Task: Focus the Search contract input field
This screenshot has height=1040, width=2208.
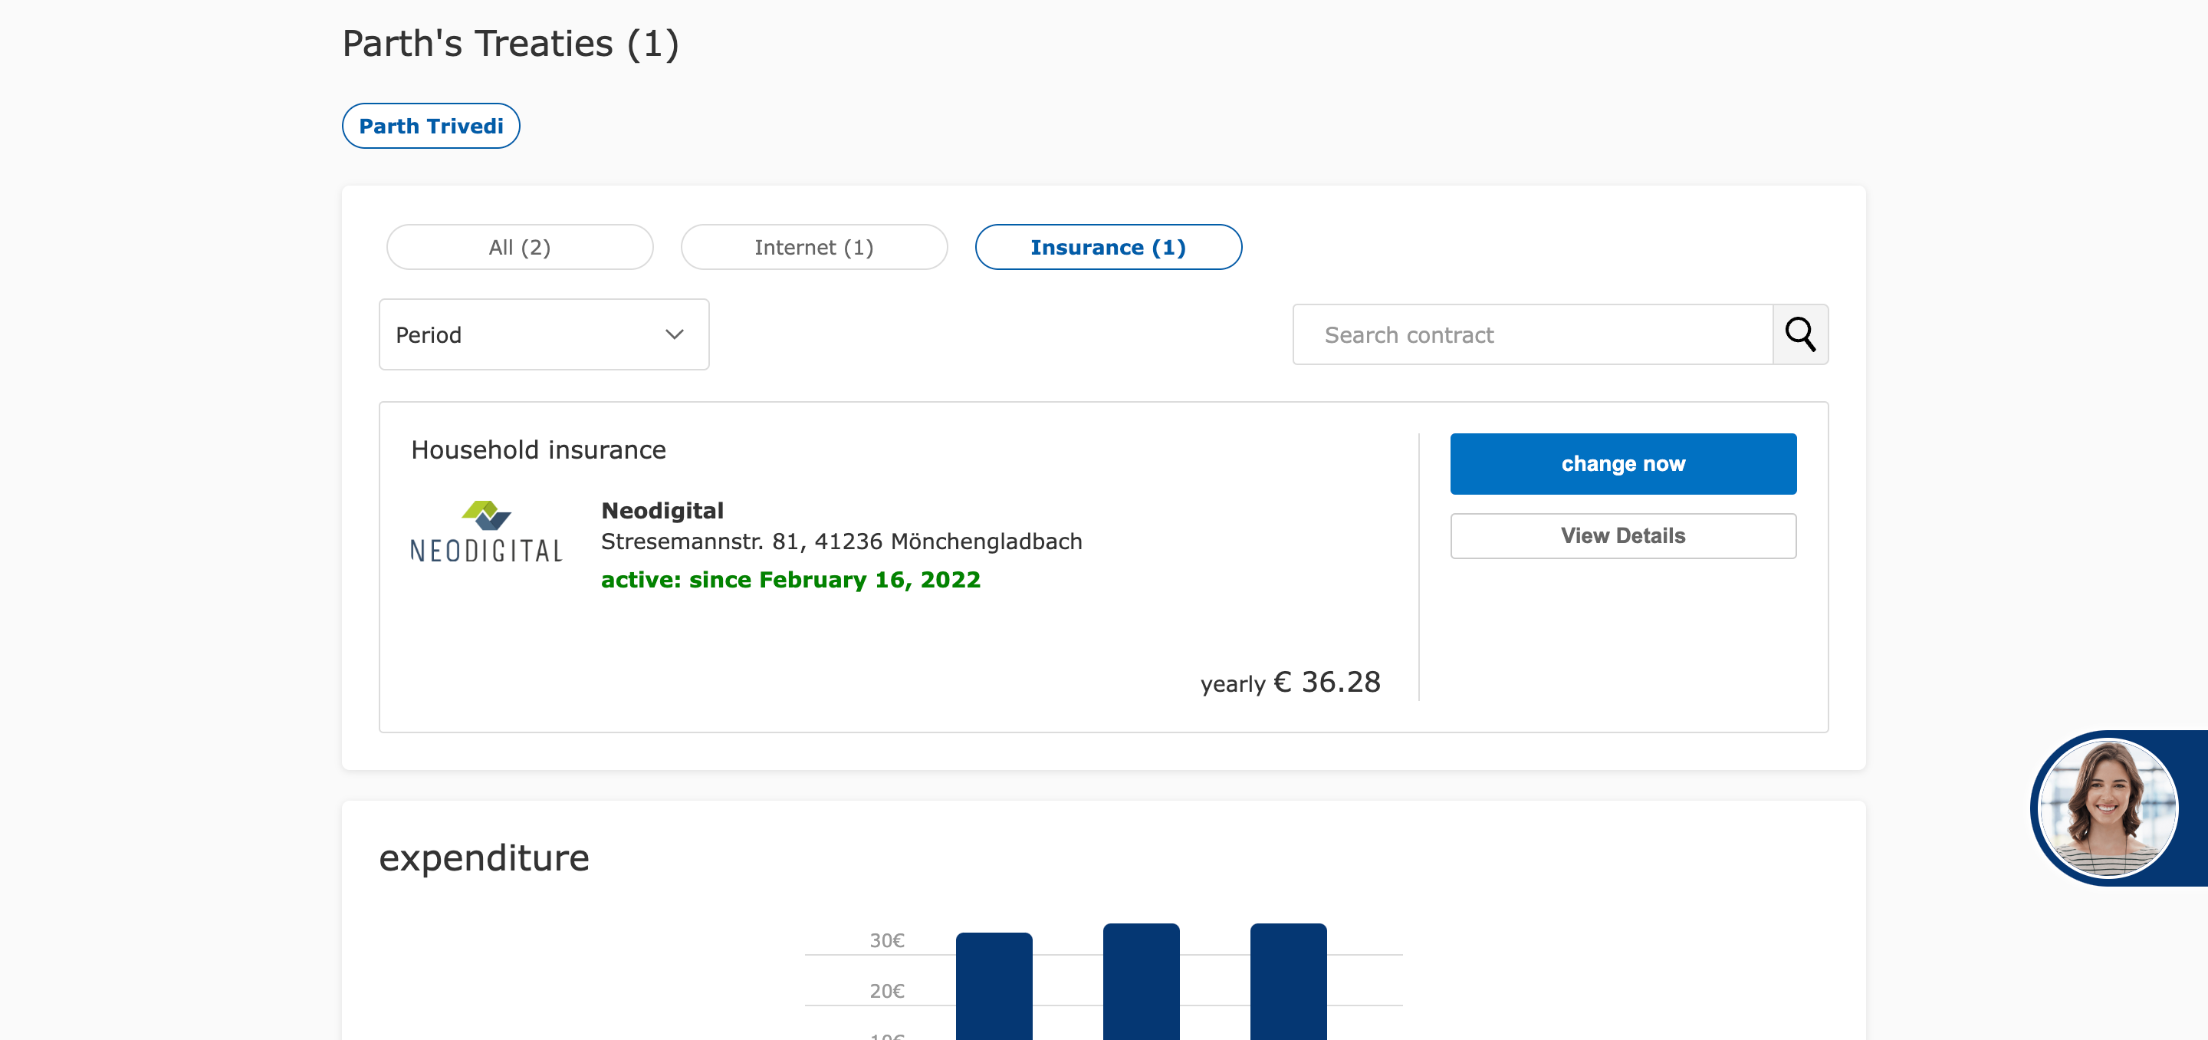Action: (x=1532, y=334)
